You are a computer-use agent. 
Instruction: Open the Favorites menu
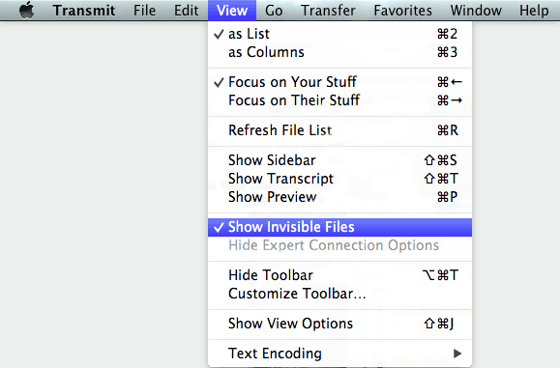tap(403, 11)
